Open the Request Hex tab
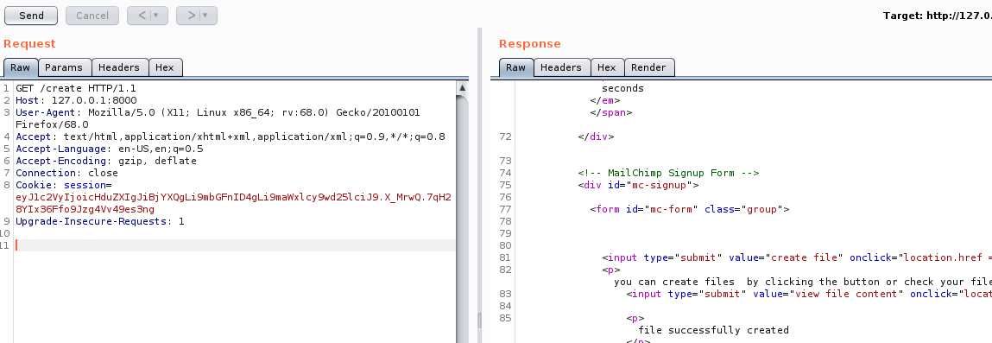This screenshot has height=343, width=992. click(165, 67)
